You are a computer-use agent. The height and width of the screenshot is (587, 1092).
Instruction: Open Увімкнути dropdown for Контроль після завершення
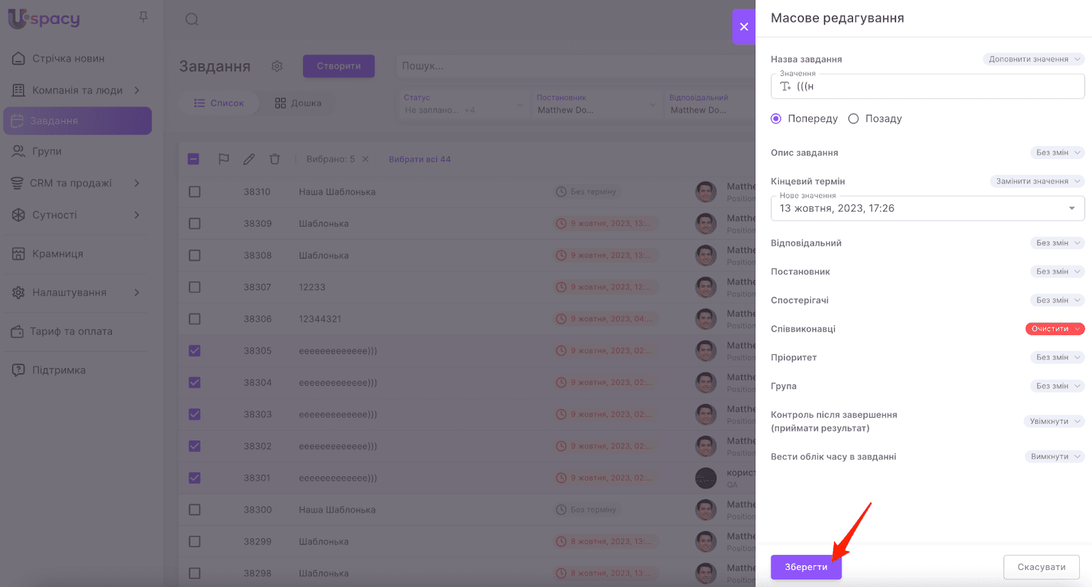[1054, 422]
